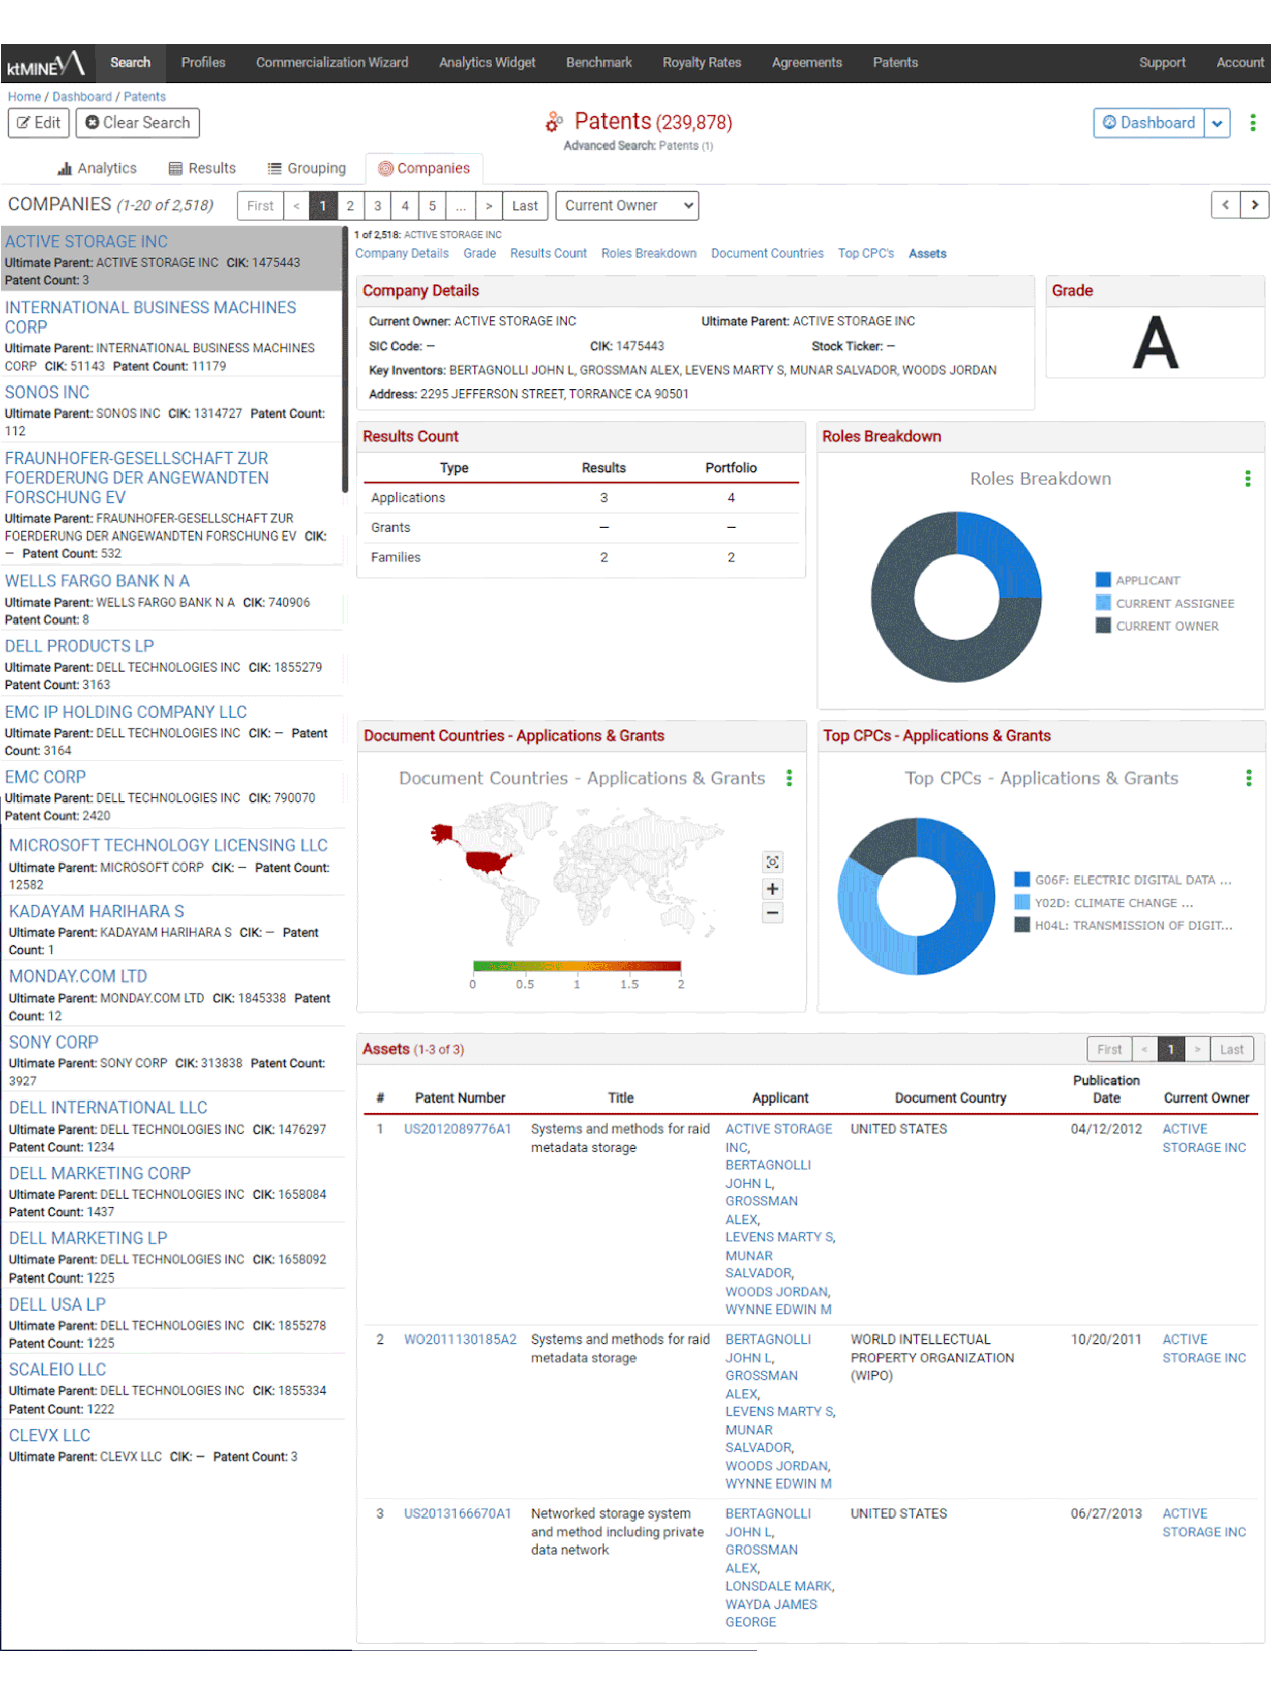
Task: Jump to Last page of companies
Action: (x=525, y=205)
